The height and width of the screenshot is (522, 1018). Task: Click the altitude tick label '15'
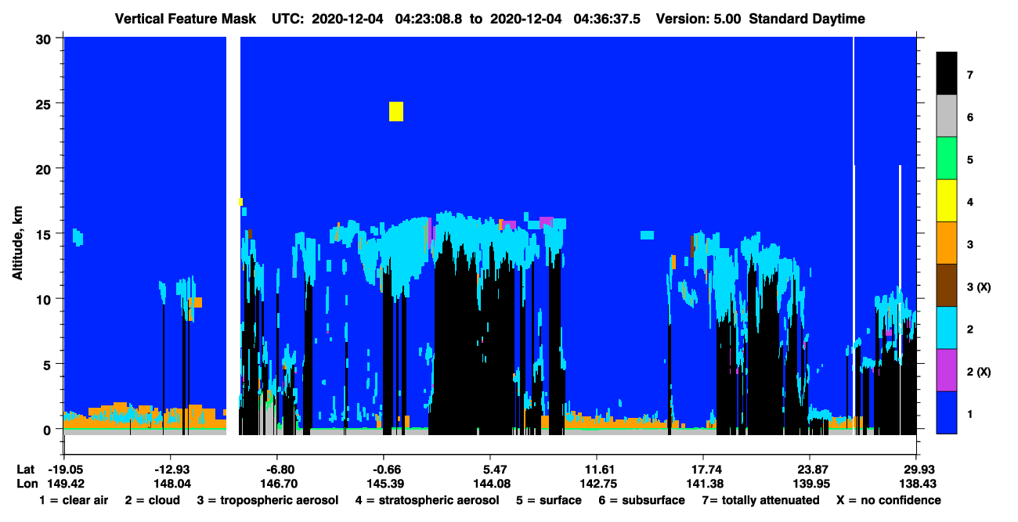click(44, 234)
